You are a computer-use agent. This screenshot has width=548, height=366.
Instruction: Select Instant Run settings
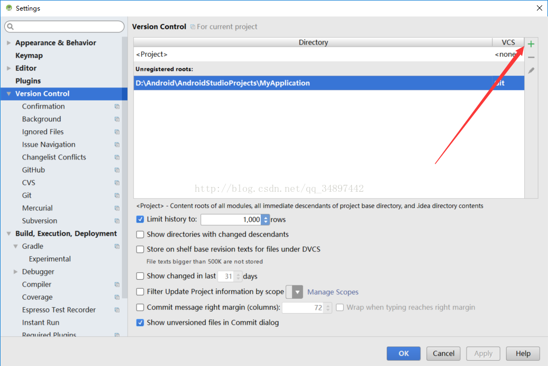41,323
